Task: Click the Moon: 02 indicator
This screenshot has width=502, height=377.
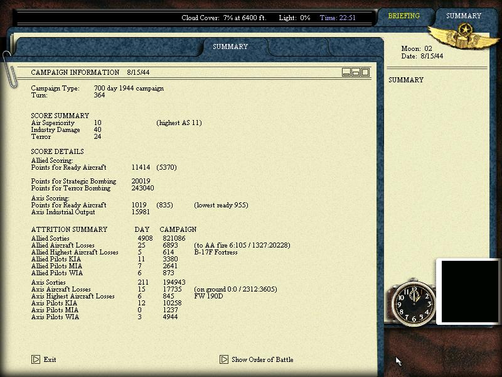Action: 417,49
